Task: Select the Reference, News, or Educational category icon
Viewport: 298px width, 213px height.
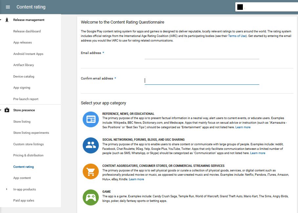Action: click(x=91, y=119)
